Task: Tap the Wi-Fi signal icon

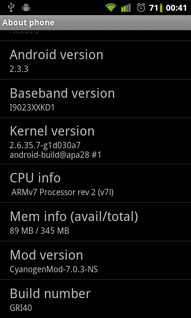Action: click(x=111, y=8)
